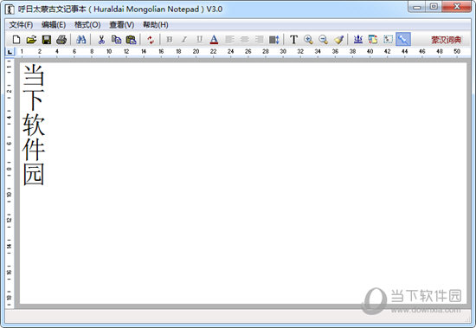Open a file using the folder icon
The height and width of the screenshot is (328, 476).
(31, 40)
